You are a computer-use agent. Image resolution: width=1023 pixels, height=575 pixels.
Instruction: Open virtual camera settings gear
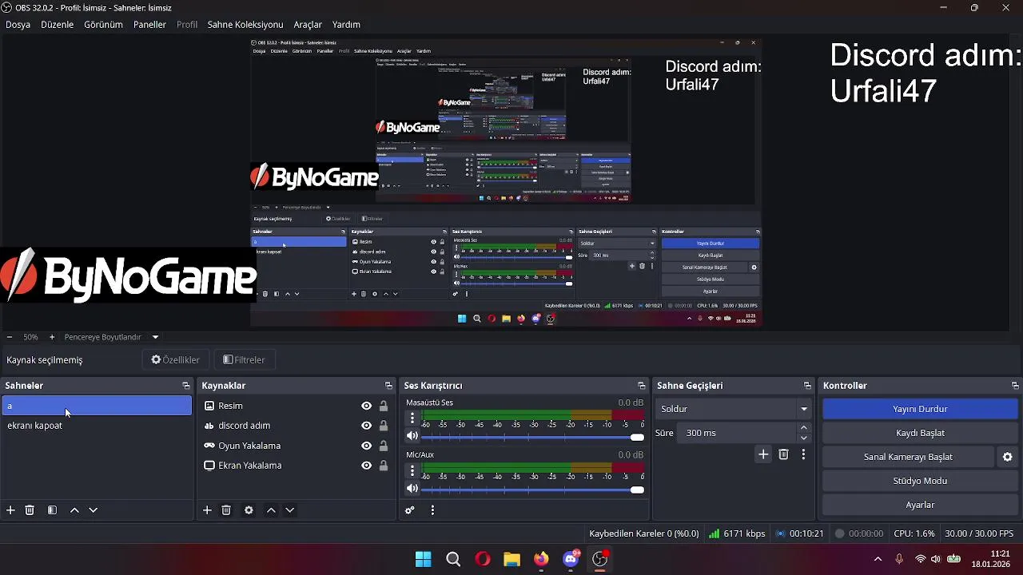(x=1008, y=457)
